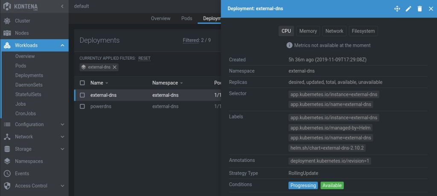Edit the deployment with pencil icon
Viewport: 437px width, 196px height.
click(x=408, y=9)
